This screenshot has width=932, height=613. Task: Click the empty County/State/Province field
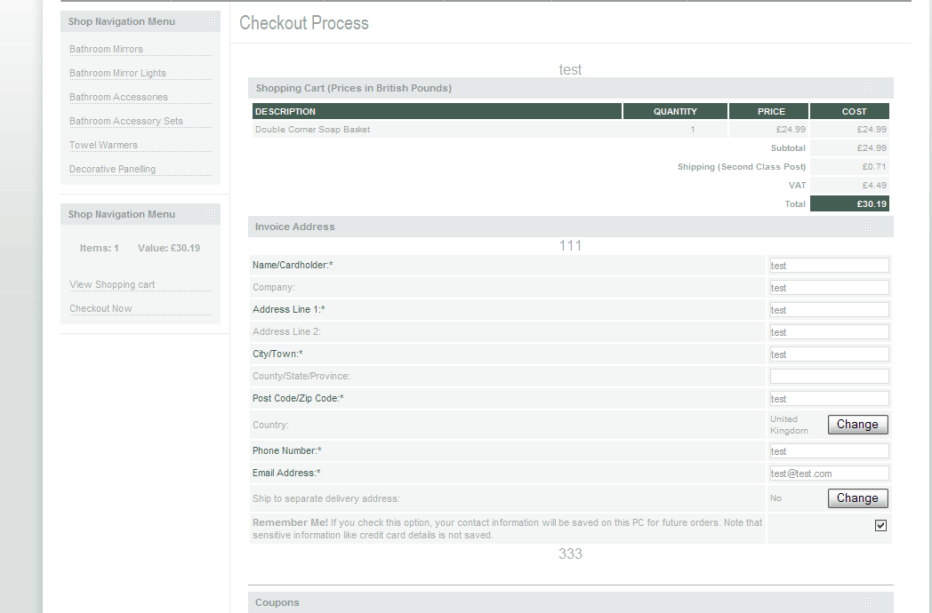click(x=829, y=377)
